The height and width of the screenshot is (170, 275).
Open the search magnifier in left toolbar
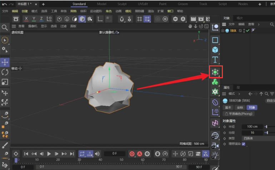pyautogui.click(x=5, y=27)
